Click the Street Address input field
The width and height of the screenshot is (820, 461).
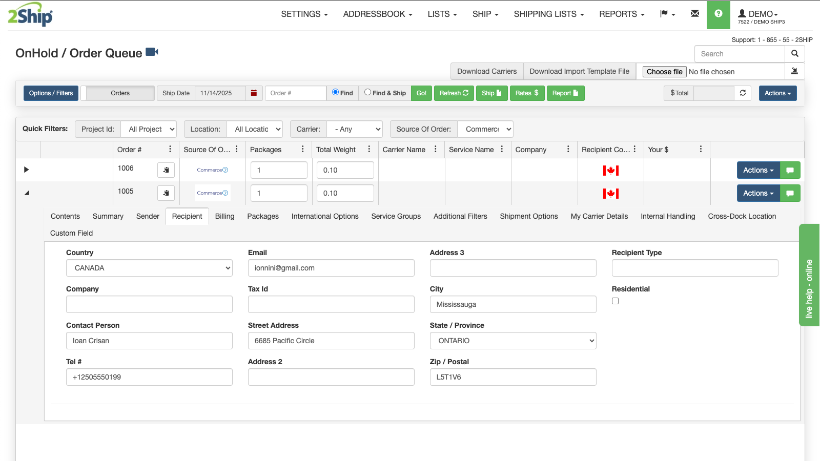click(331, 341)
